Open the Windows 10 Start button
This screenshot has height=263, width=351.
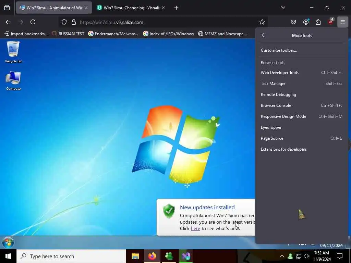click(8, 256)
